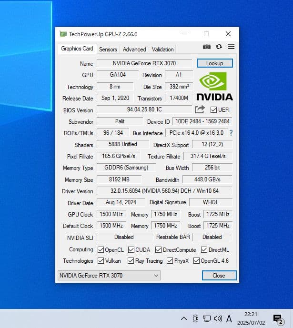Click the Technology value 8 nm

point(115,86)
